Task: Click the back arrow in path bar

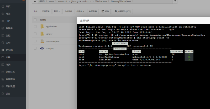Action: tap(35, 1)
